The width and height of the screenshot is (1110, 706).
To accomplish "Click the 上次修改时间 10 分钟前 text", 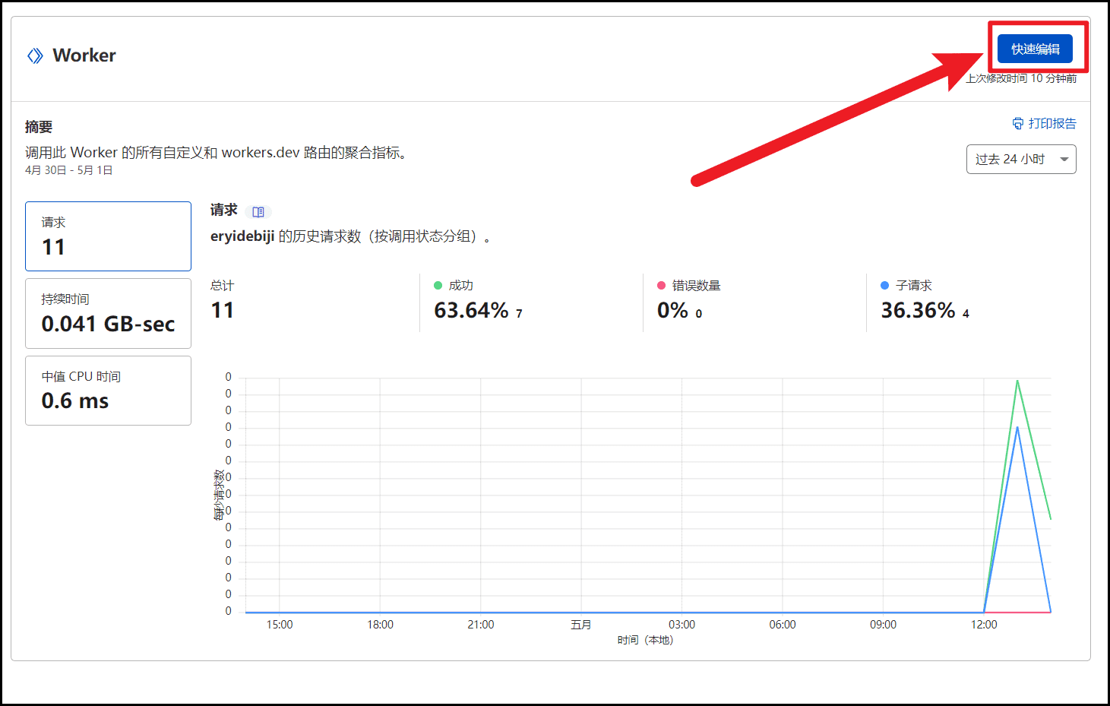I will pos(1021,78).
